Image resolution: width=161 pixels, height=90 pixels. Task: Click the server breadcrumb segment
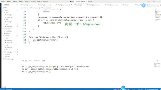click(23, 8)
